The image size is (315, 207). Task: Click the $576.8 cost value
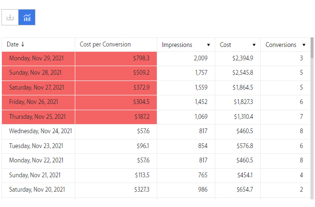[x=245, y=146]
